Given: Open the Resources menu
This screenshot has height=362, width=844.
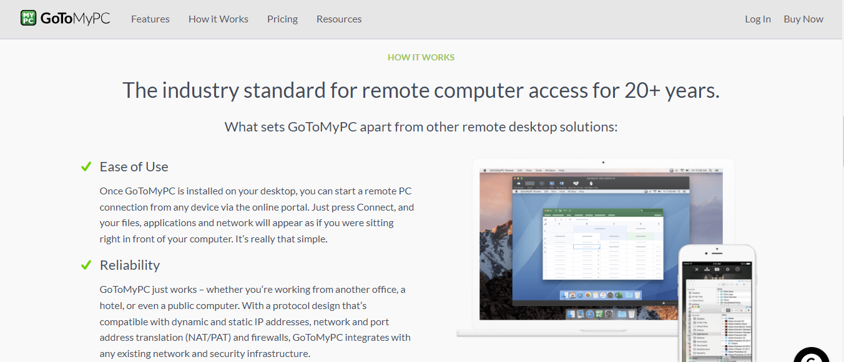Looking at the screenshot, I should click(339, 19).
